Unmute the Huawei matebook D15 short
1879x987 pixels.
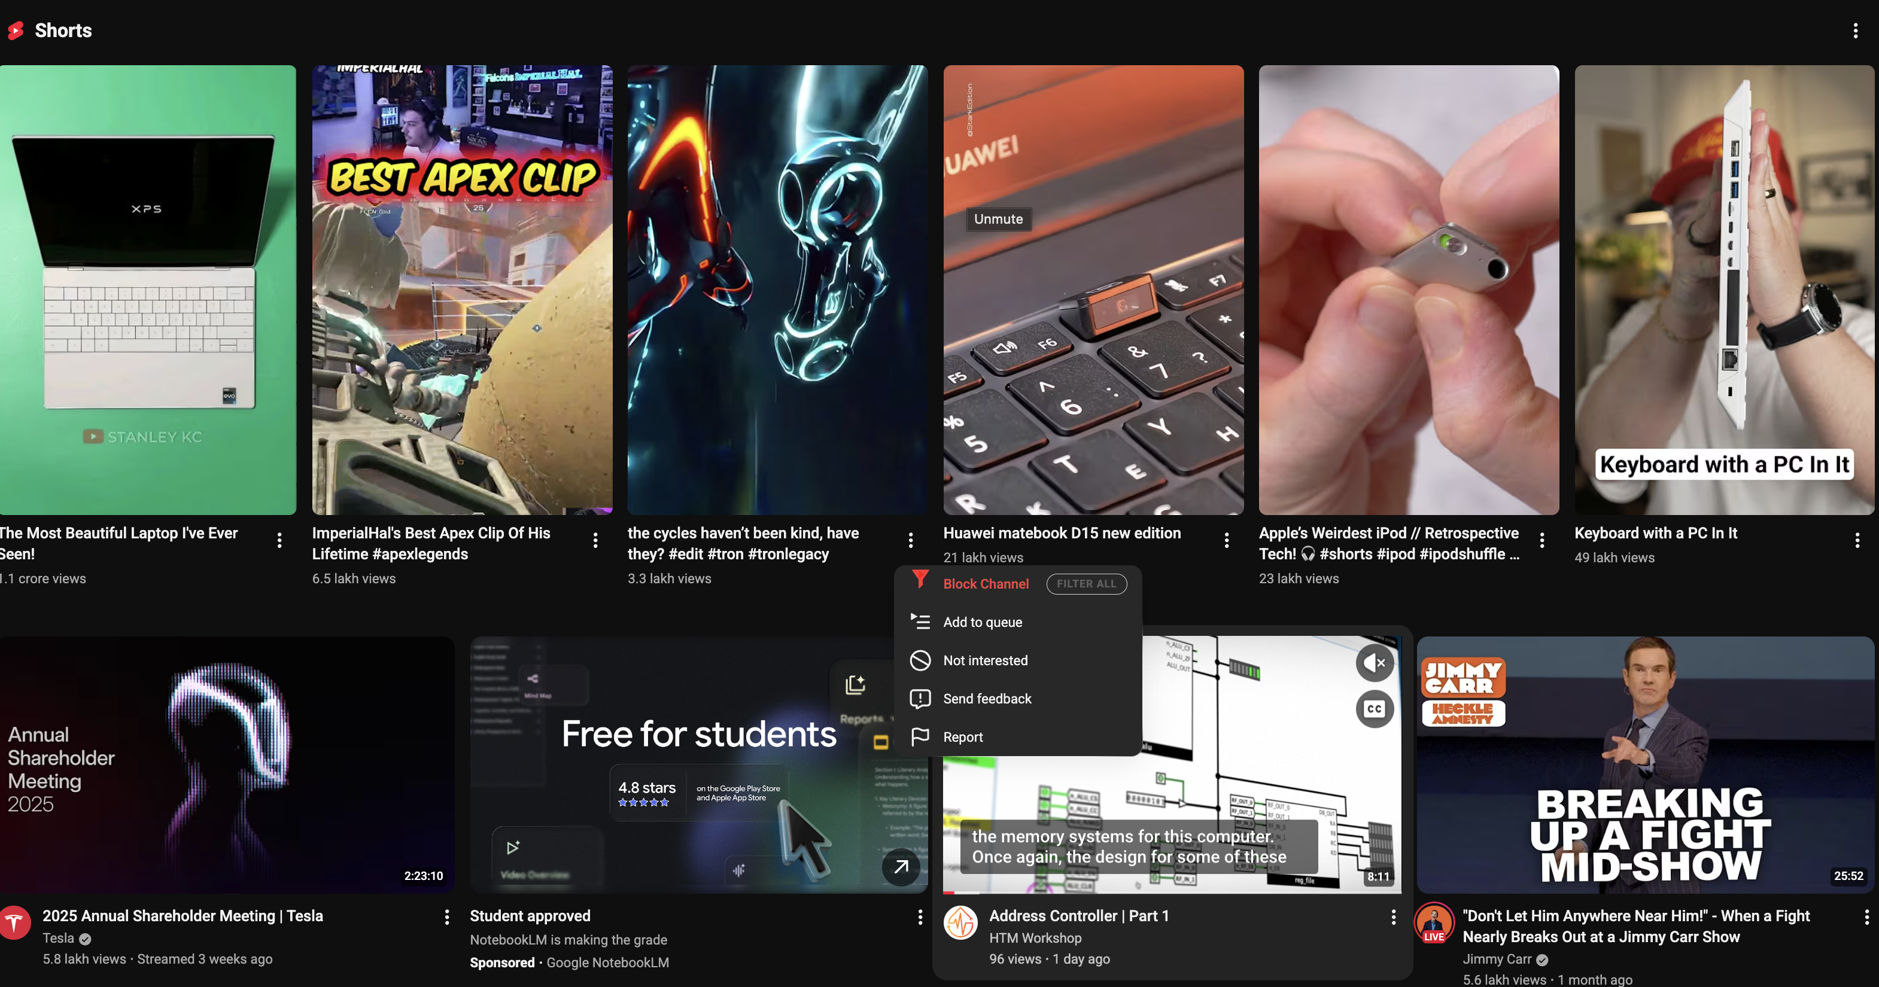pos(998,219)
